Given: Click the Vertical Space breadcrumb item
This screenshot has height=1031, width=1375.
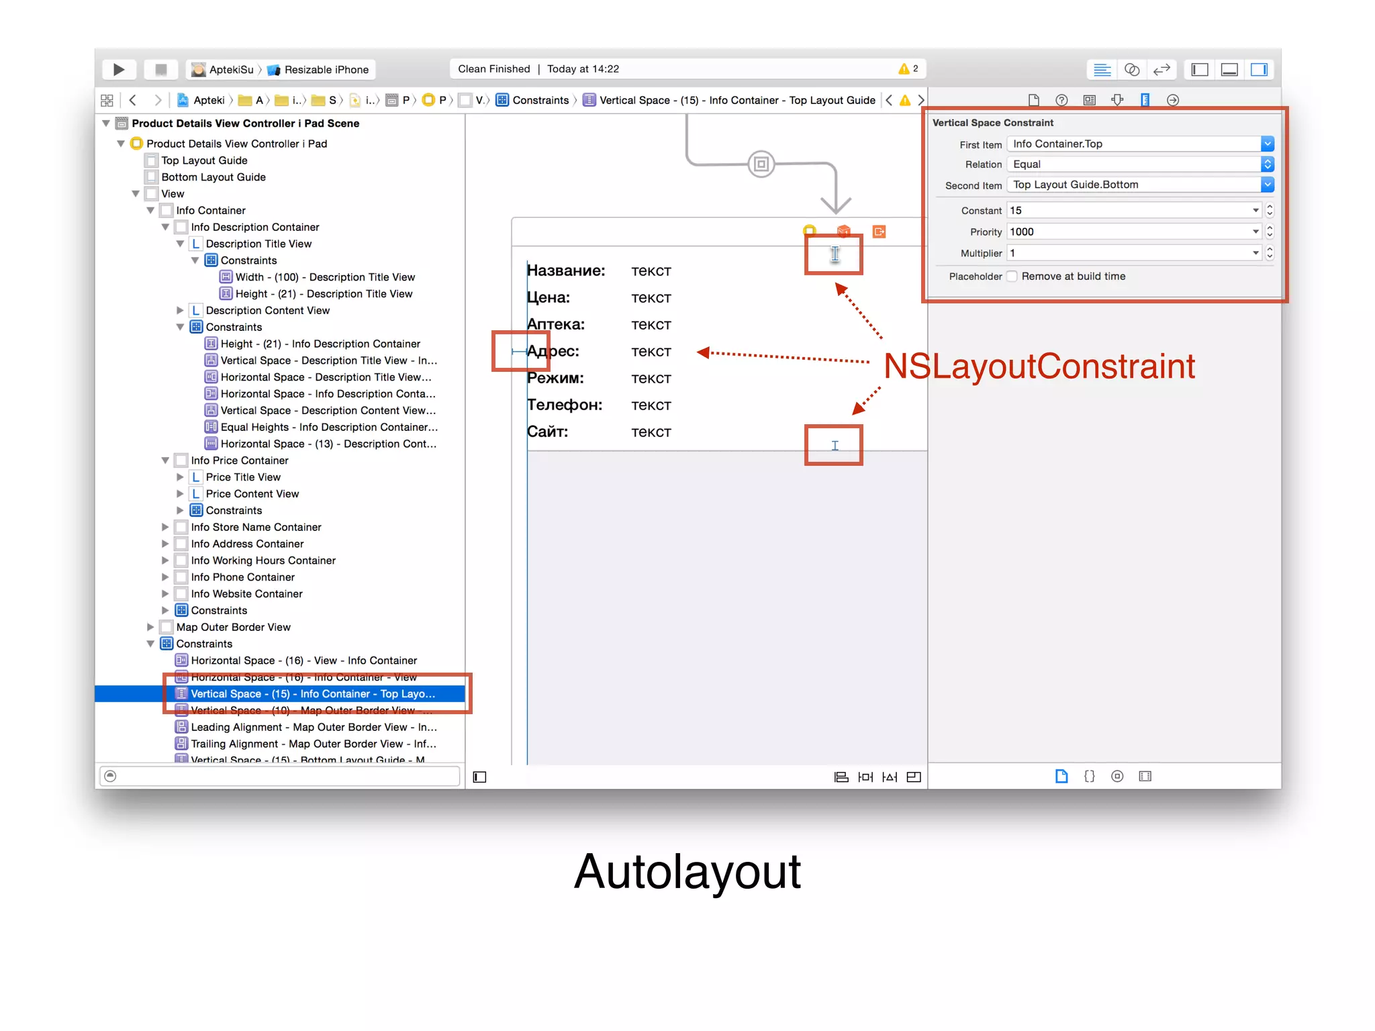Looking at the screenshot, I should tap(729, 100).
